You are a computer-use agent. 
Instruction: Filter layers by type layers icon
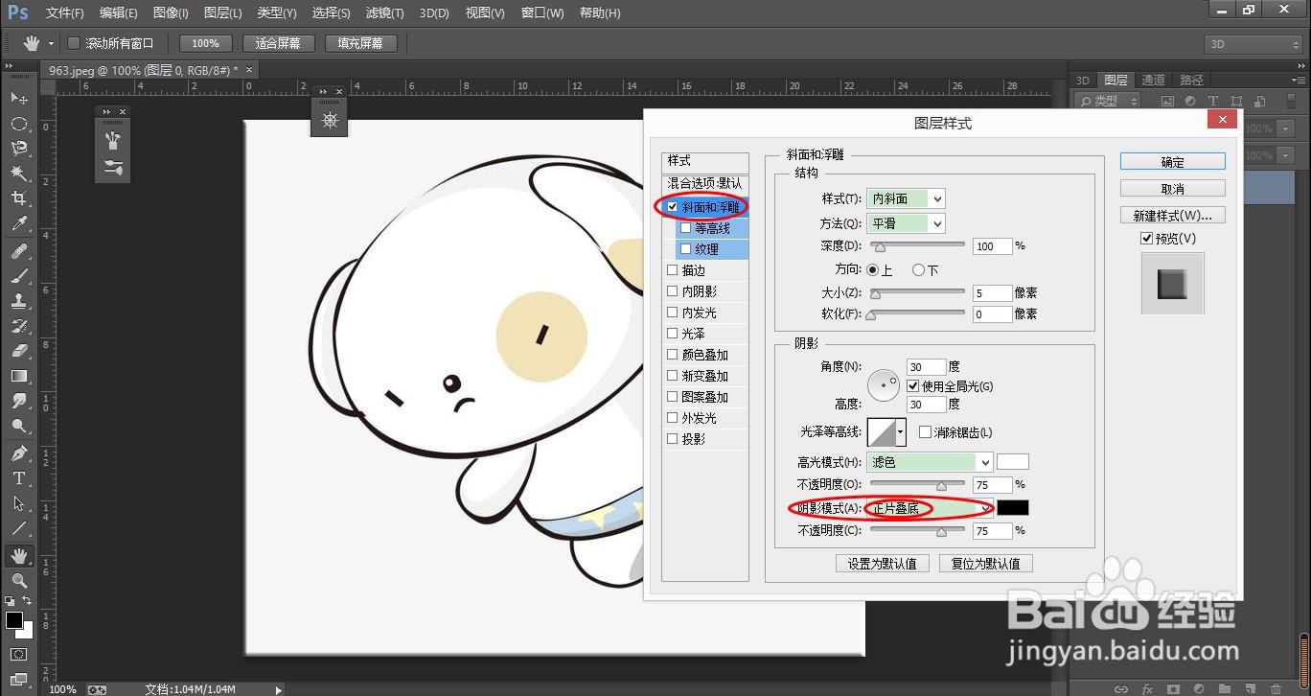coord(1213,101)
